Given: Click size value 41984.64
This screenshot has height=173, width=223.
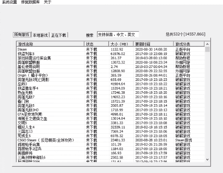Looking at the screenshot, I should coord(118,84).
